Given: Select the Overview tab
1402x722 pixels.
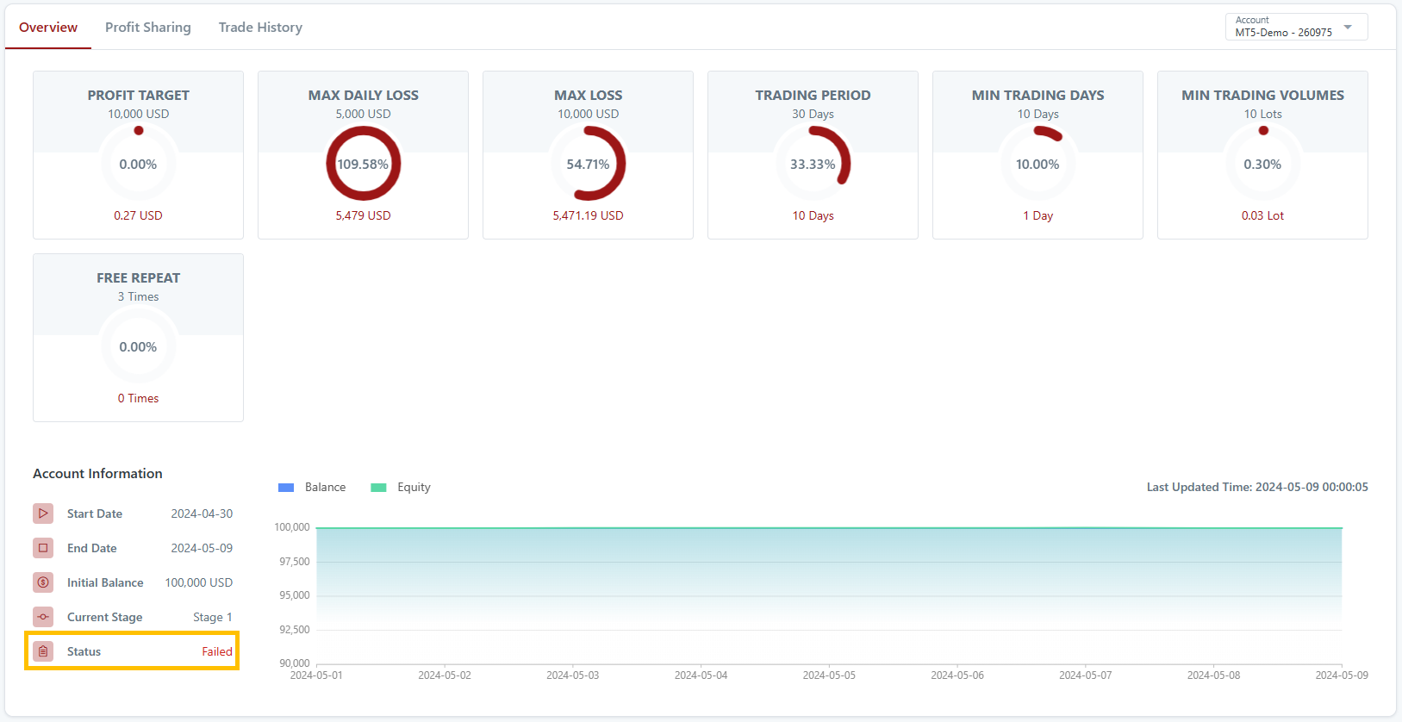Looking at the screenshot, I should tap(48, 28).
